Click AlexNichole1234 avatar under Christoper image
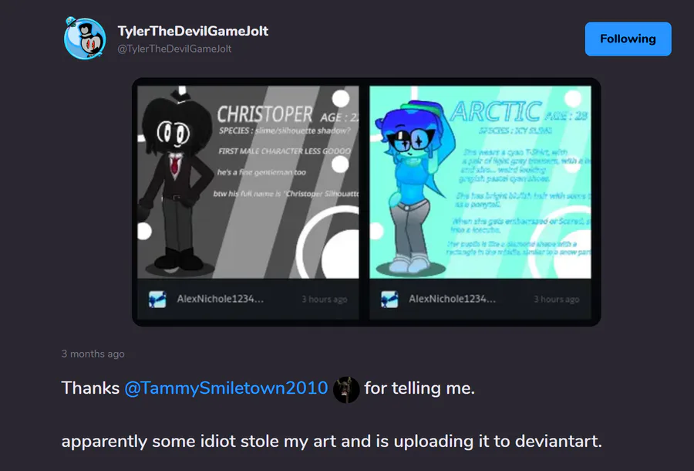Screen dimensions: 694x471 pos(157,299)
